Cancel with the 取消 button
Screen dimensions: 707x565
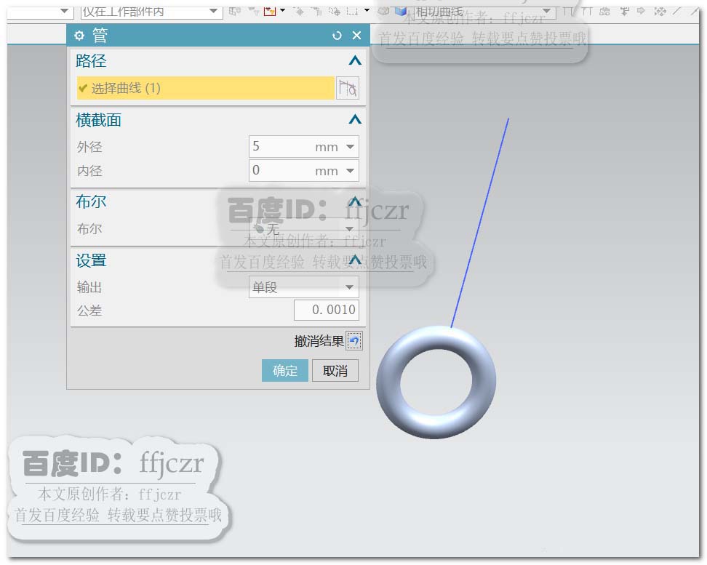[x=335, y=371]
